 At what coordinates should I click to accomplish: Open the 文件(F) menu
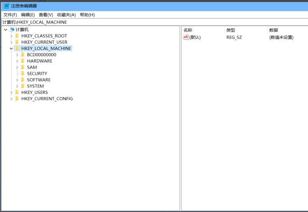(10, 15)
